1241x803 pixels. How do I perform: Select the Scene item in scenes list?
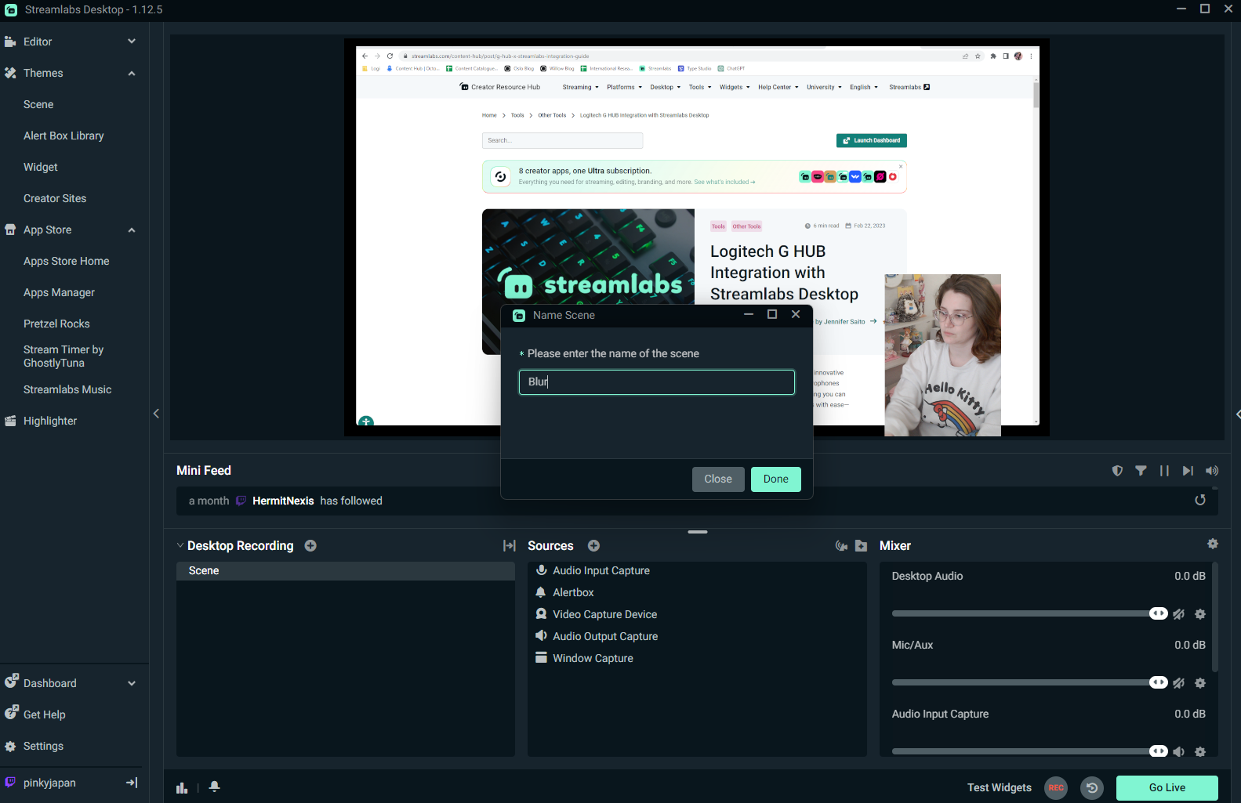(346, 571)
